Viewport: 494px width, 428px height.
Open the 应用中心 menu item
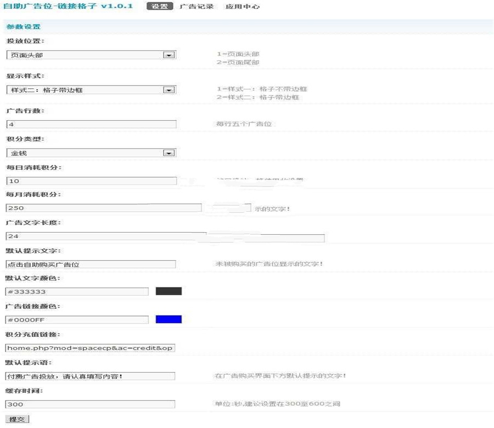[x=242, y=7]
